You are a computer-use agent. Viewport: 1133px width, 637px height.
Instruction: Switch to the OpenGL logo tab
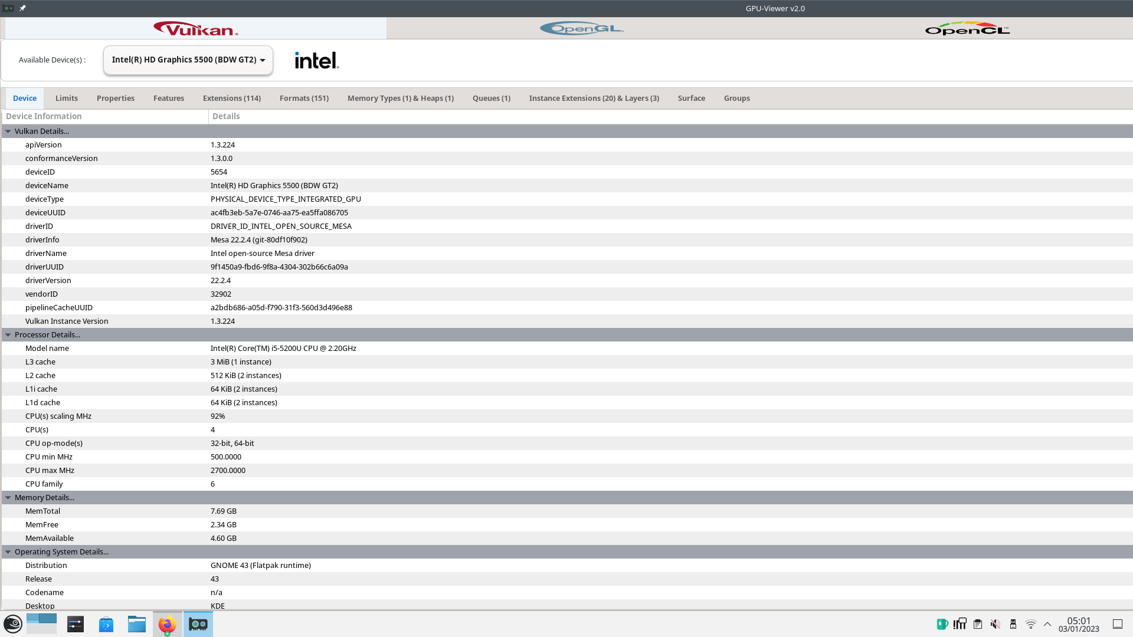581,28
